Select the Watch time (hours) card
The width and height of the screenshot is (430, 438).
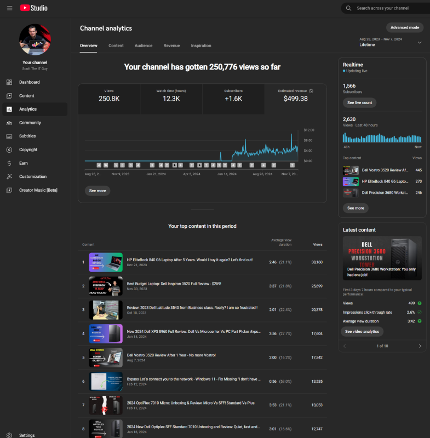click(x=171, y=99)
